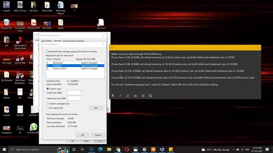Viewport: 273px width, 153px height.
Task: Check Automatically manage paging file size
Action: (46, 51)
